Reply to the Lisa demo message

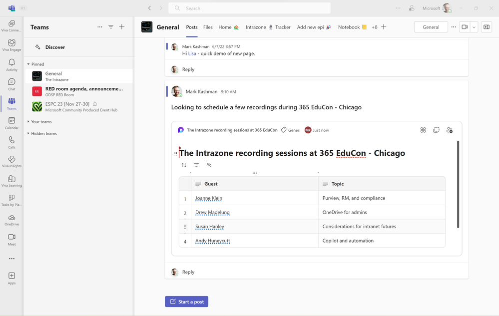pyautogui.click(x=188, y=69)
